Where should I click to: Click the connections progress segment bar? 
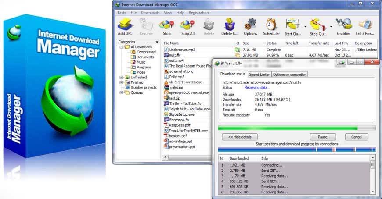(297, 149)
